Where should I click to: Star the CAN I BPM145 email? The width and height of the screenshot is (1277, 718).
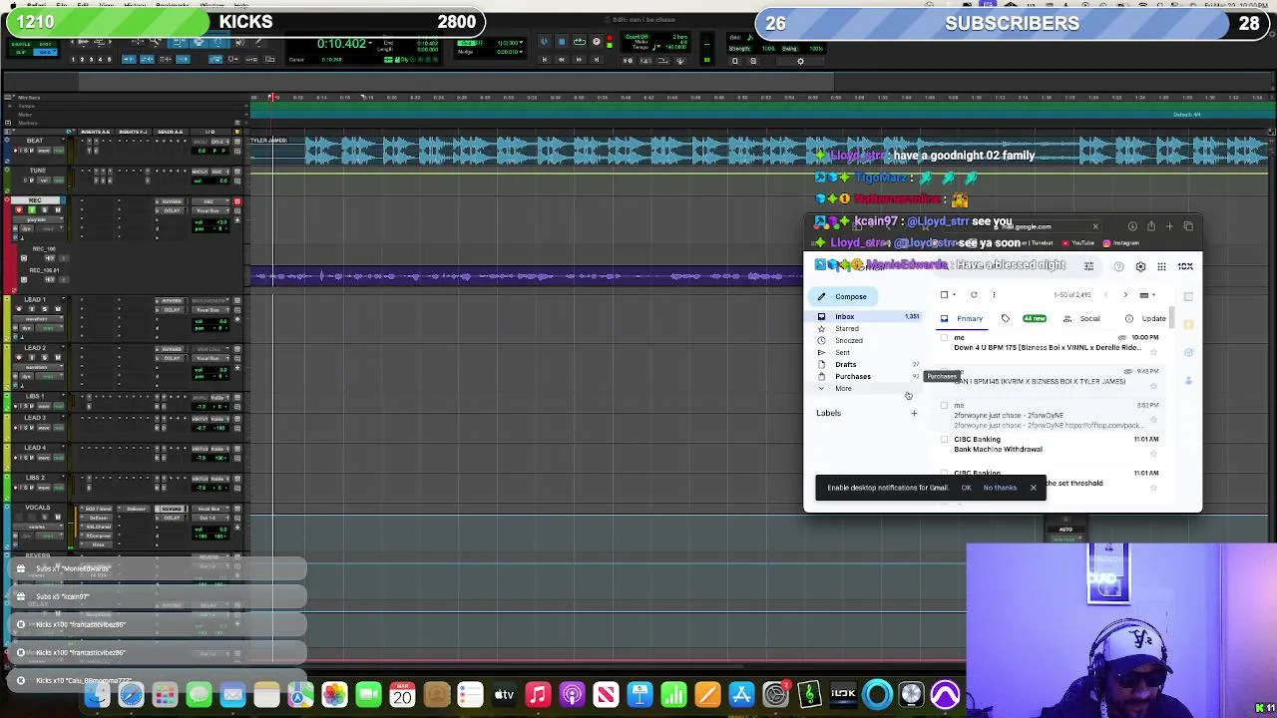(x=1154, y=386)
